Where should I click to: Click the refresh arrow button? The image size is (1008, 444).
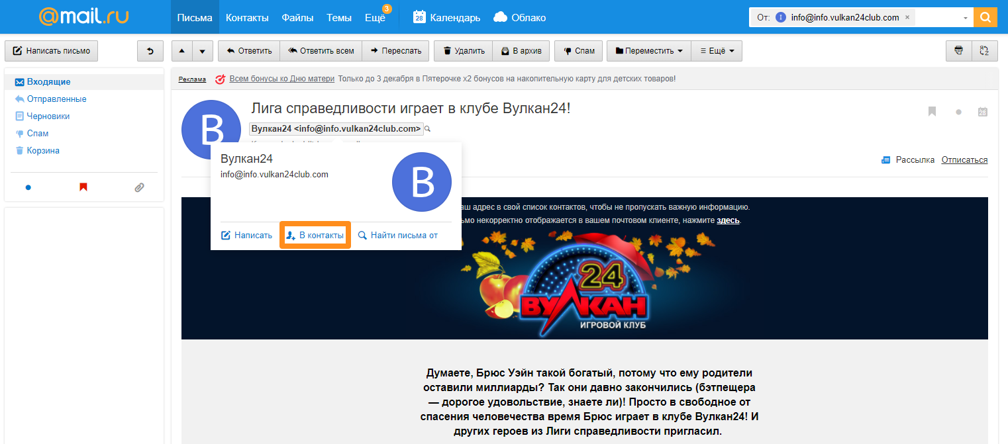(150, 51)
